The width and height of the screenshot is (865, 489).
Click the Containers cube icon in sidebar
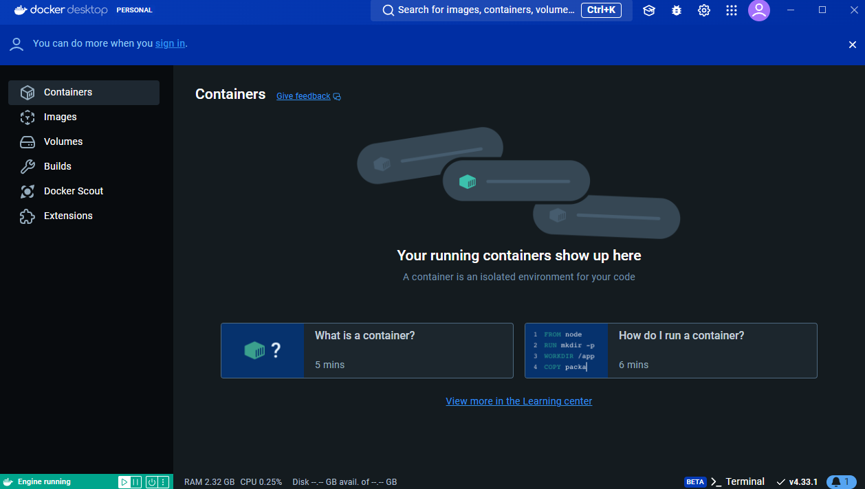pyautogui.click(x=28, y=93)
